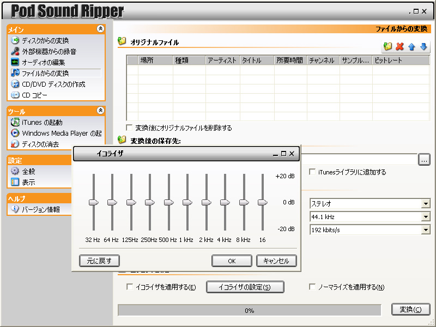436x327 pixels.
Task: Expand the 44.1 kHz sample rate dropdown
Action: click(x=425, y=217)
